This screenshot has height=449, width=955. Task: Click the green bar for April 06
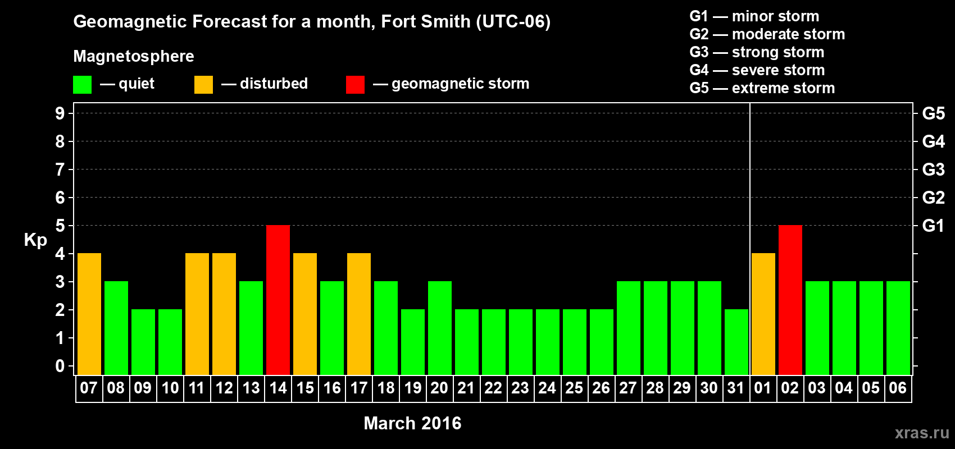[x=898, y=328]
